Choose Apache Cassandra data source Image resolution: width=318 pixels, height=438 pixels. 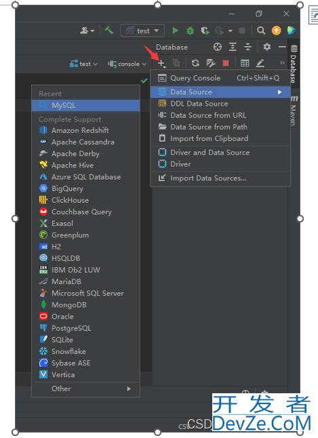[x=86, y=142]
